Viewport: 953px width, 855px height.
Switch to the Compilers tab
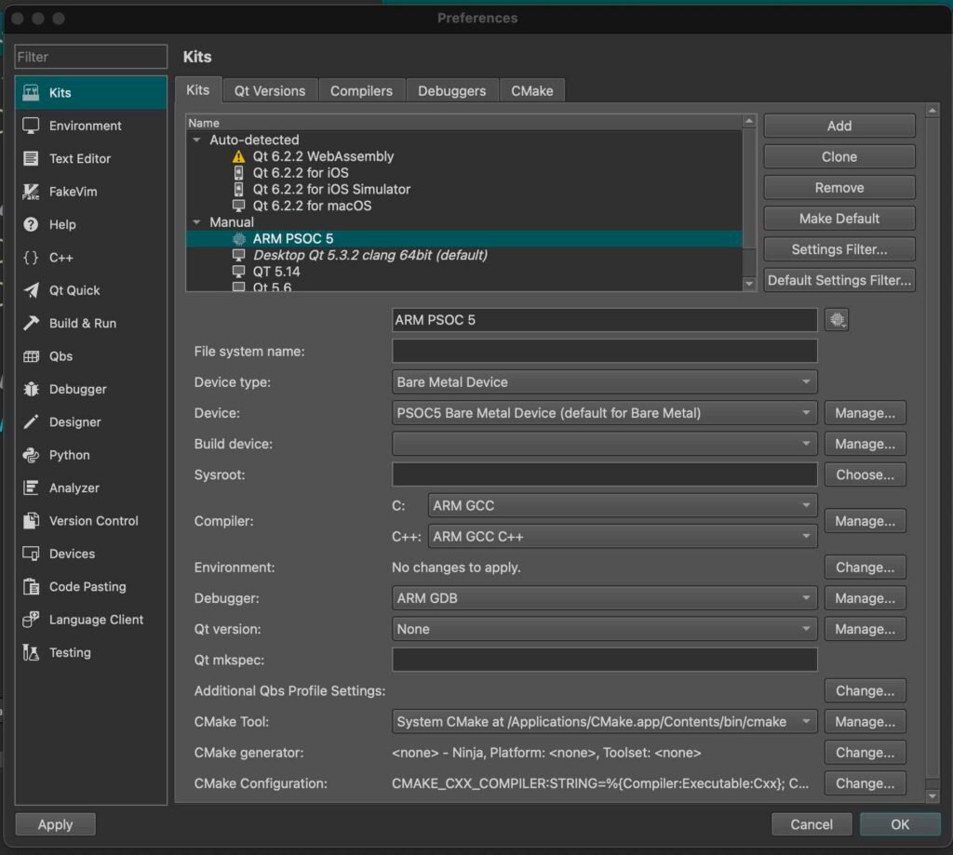[x=361, y=91]
